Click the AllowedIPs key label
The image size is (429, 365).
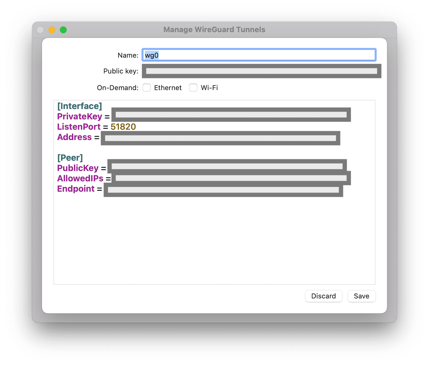click(80, 178)
